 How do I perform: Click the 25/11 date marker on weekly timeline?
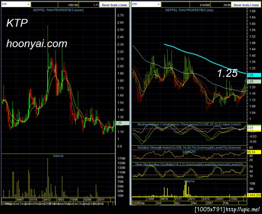[101, 200]
